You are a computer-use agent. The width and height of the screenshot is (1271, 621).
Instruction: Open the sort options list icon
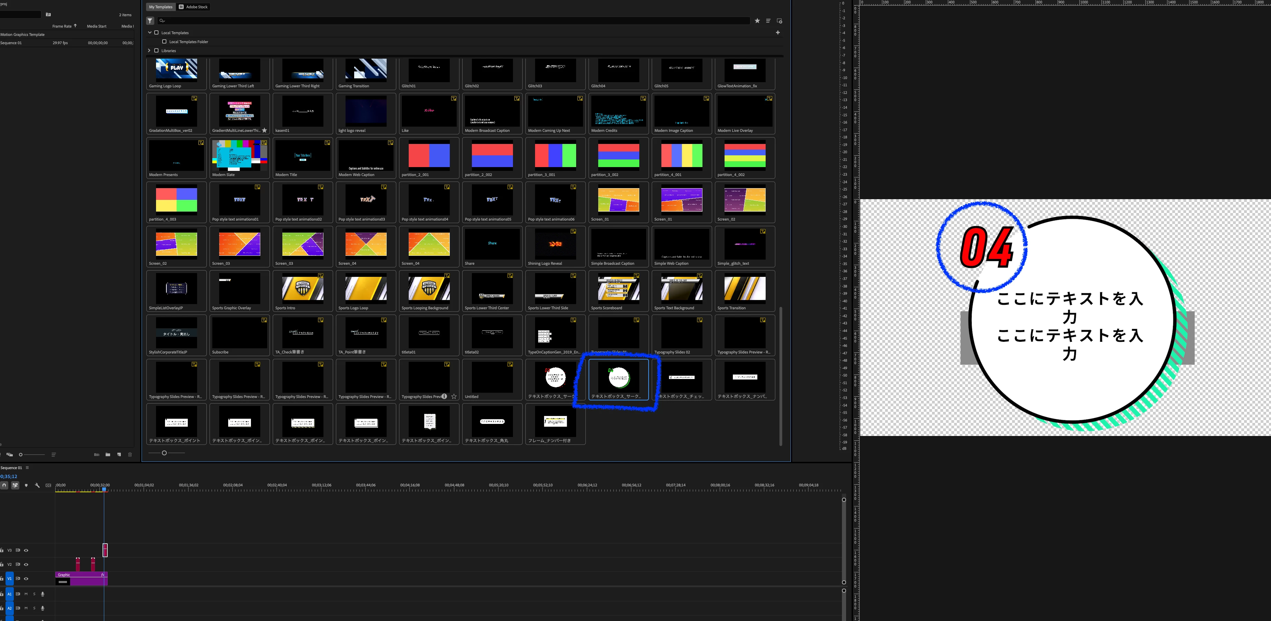point(768,21)
